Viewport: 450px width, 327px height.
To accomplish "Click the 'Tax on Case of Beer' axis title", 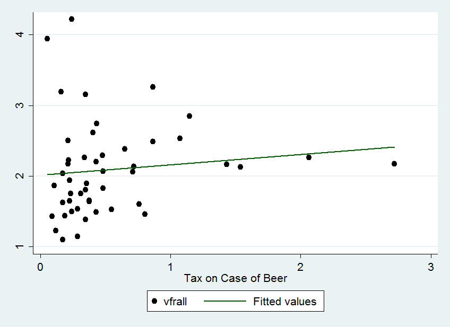I will pyautogui.click(x=236, y=278).
